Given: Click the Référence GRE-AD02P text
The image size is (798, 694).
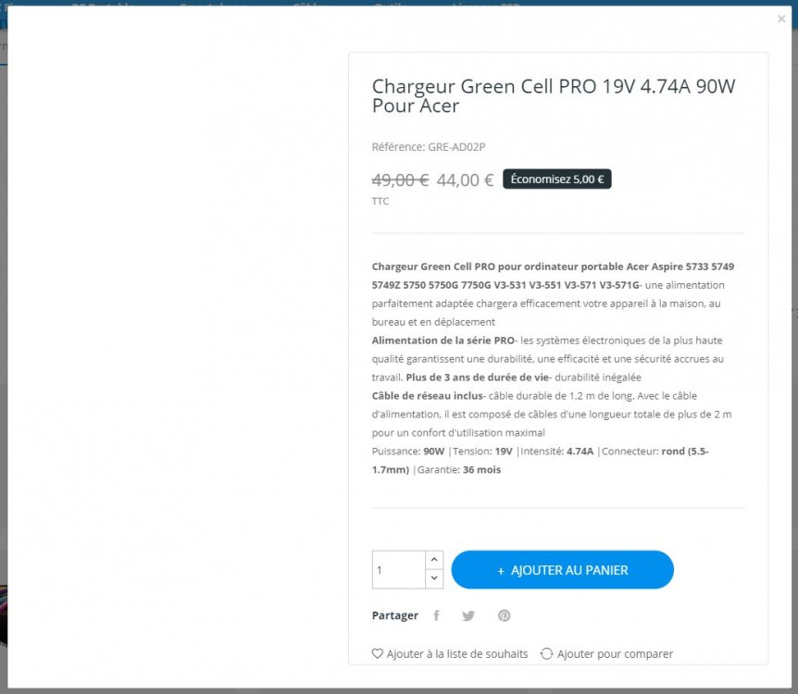Looking at the screenshot, I should click(429, 147).
